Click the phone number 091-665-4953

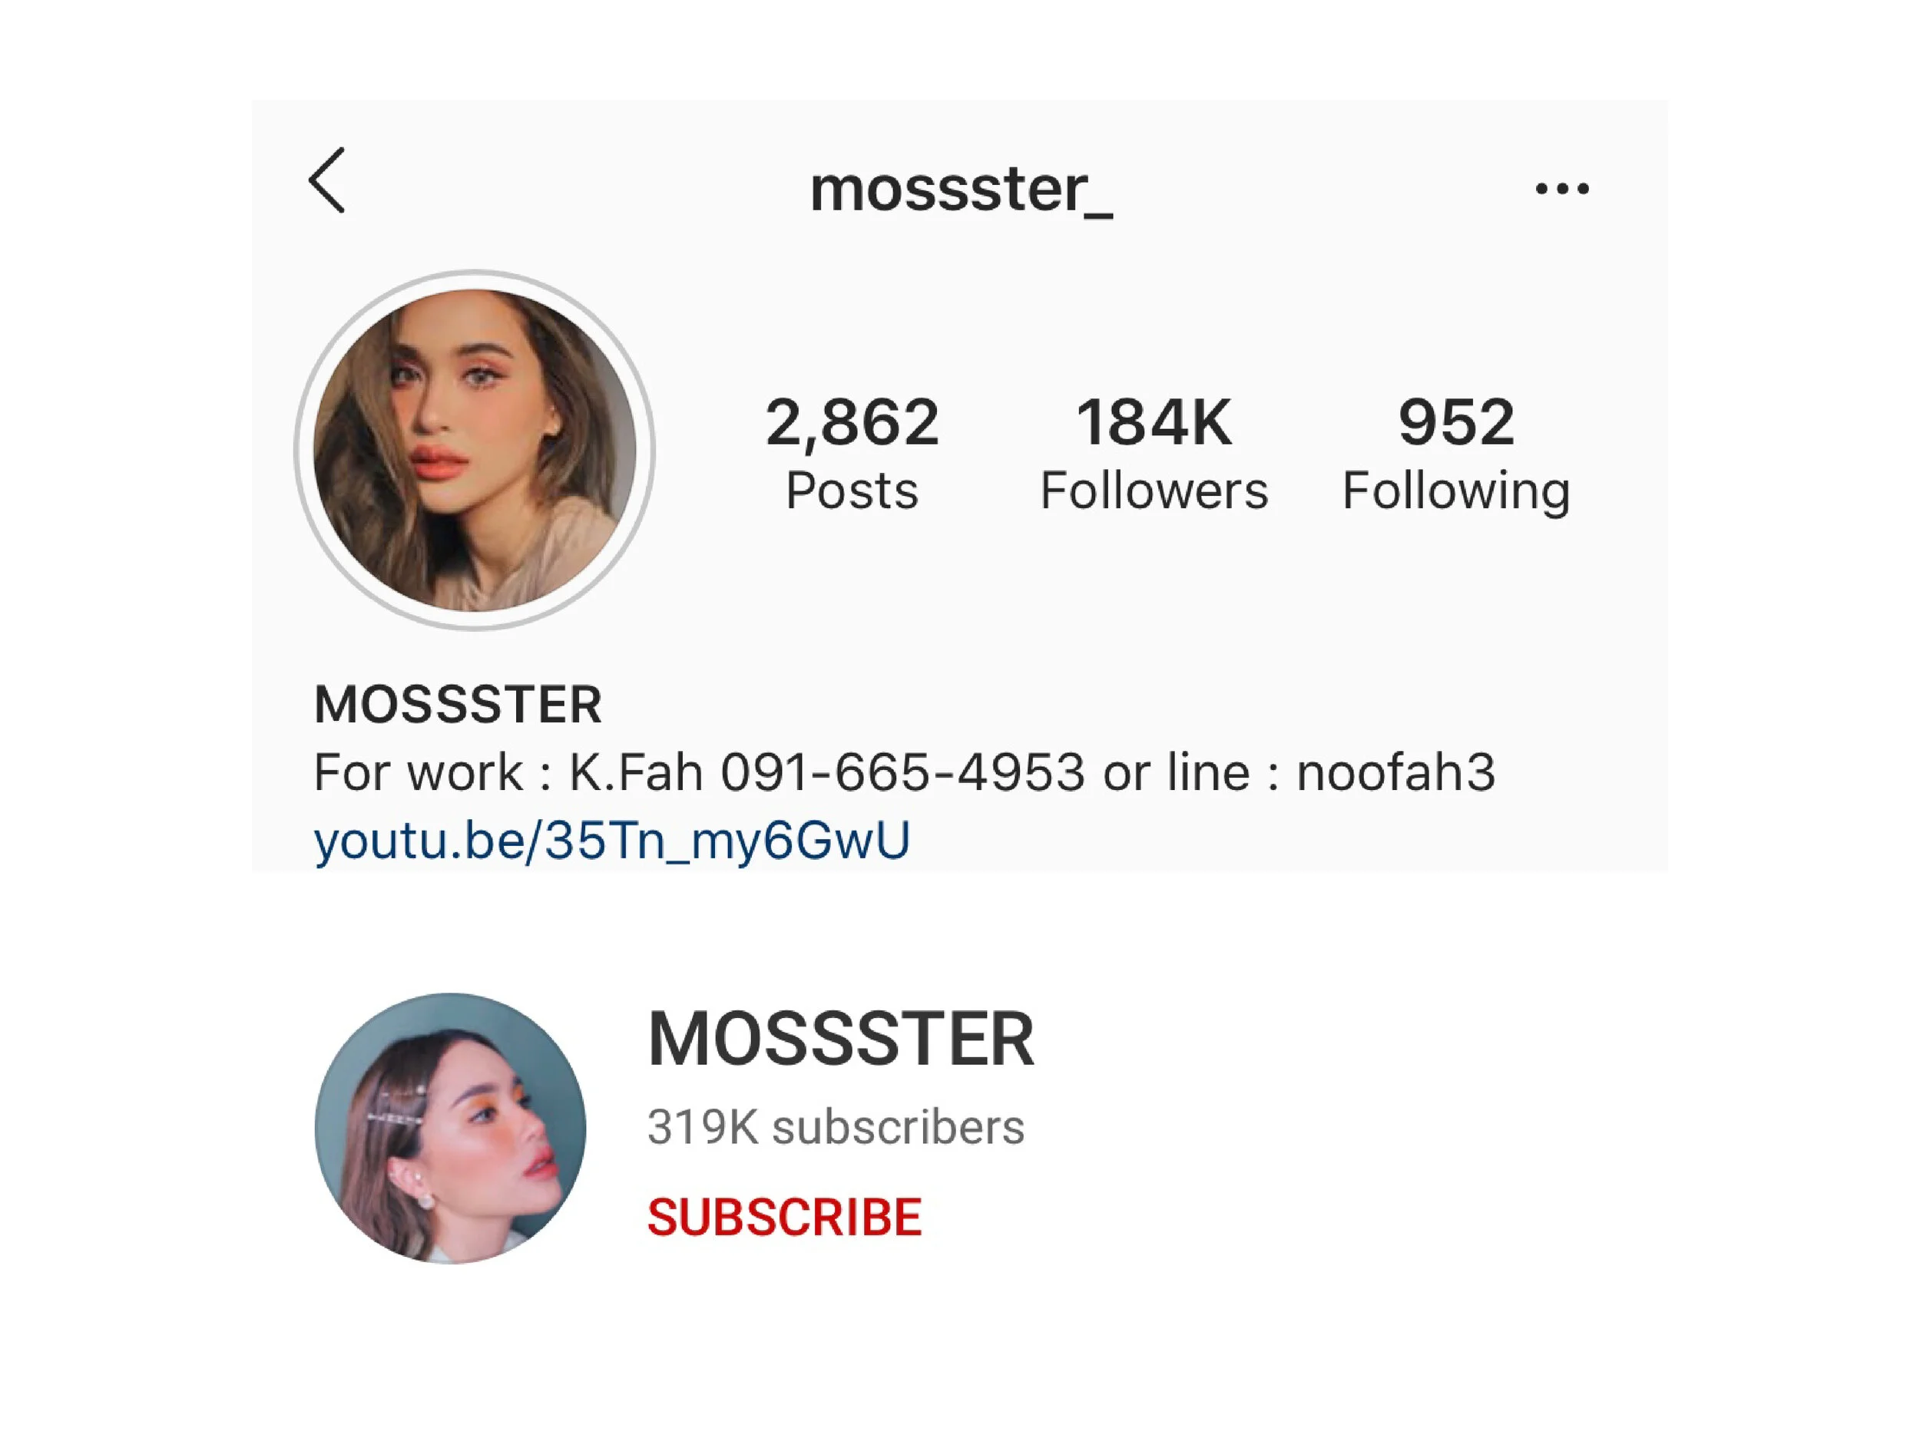point(902,772)
